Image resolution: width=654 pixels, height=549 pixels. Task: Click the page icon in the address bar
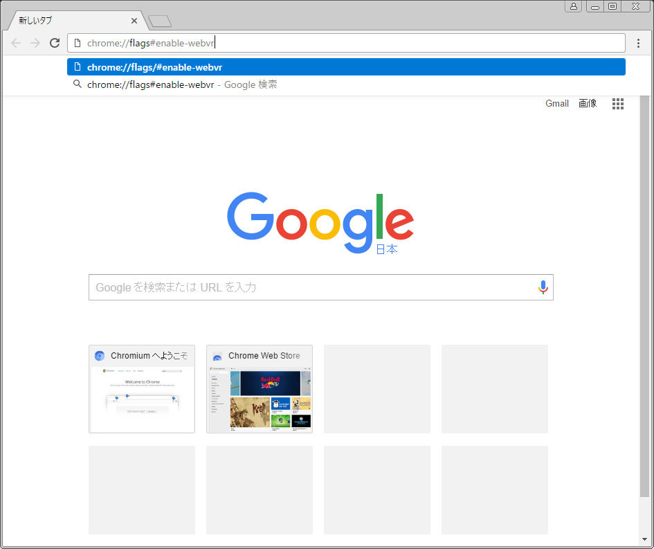[x=77, y=43]
